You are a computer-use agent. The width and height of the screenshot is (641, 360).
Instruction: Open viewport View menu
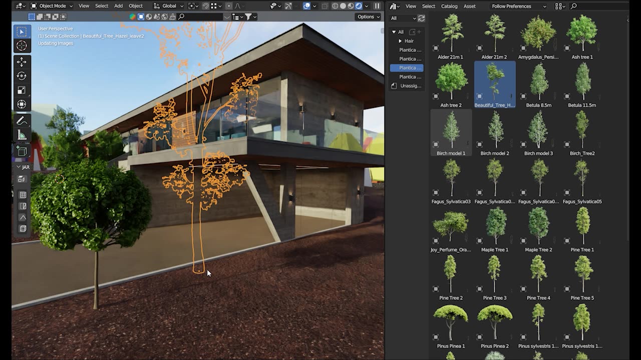tap(84, 6)
